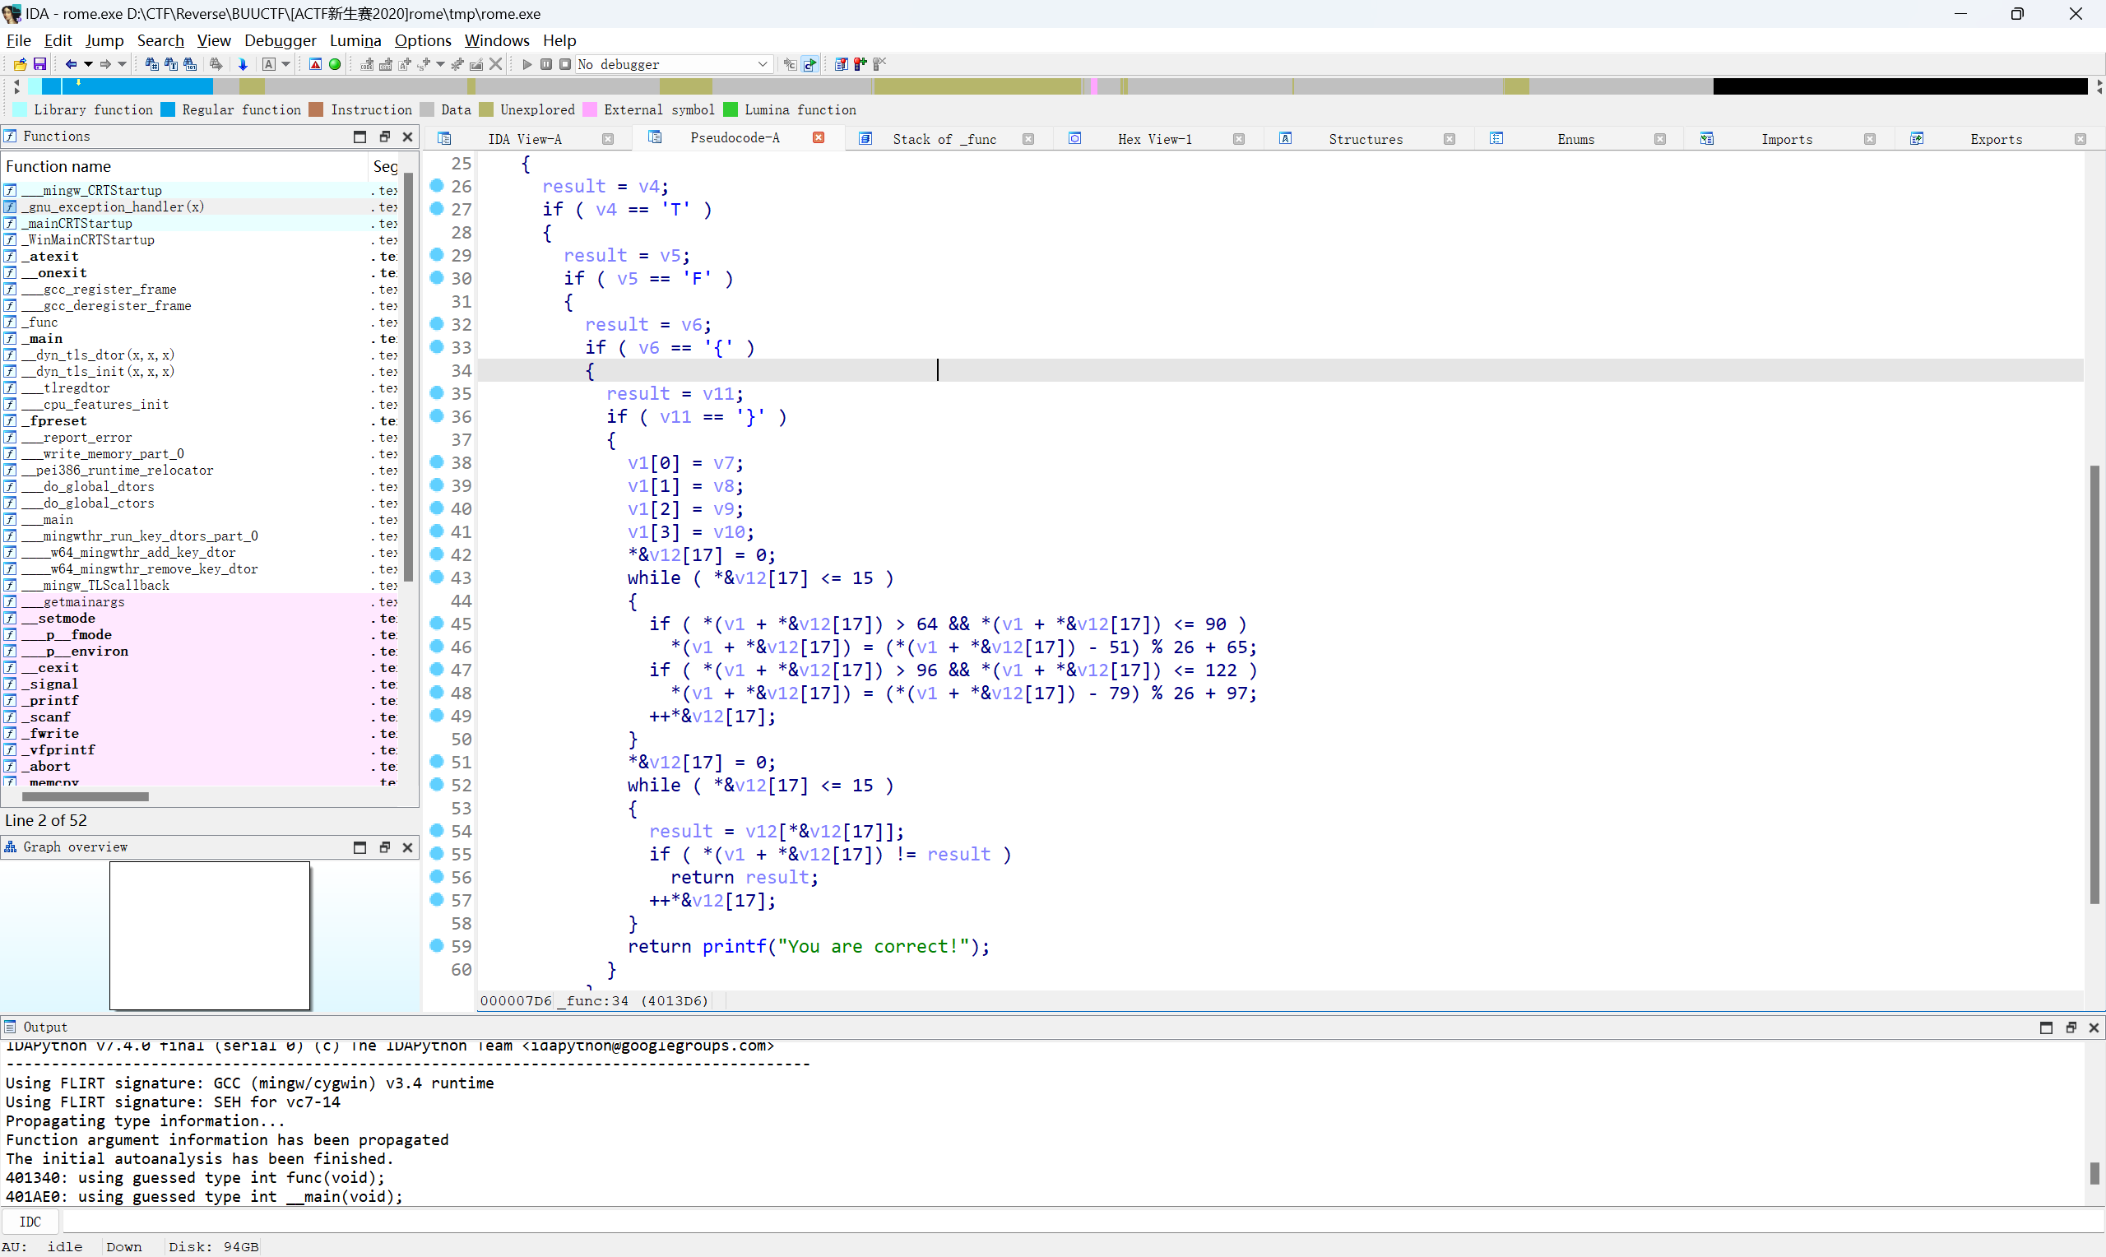Open Search menu
Image resolution: width=2106 pixels, height=1257 pixels.
pos(160,39)
